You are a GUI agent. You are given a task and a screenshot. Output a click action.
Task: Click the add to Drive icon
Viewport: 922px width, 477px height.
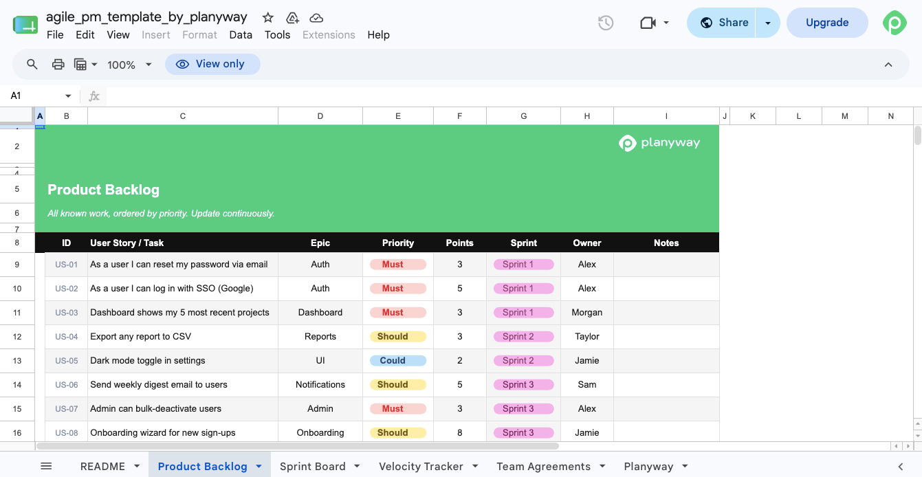tap(292, 18)
